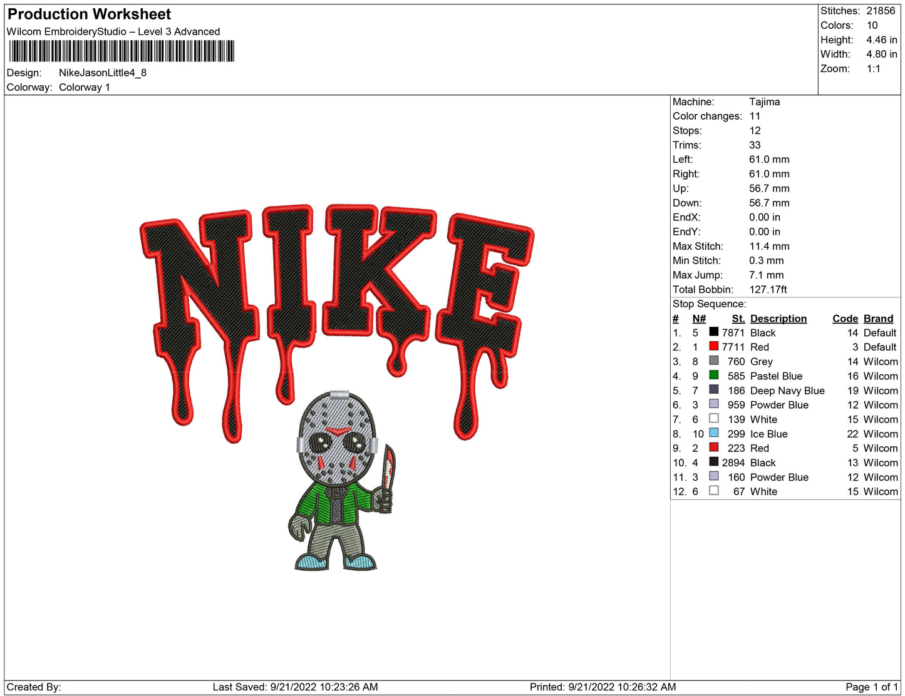Click the Zoom value 1:1

[x=874, y=68]
